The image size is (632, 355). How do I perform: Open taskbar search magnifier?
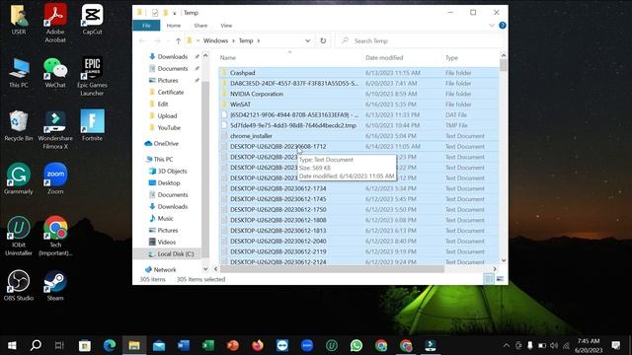[x=36, y=345]
